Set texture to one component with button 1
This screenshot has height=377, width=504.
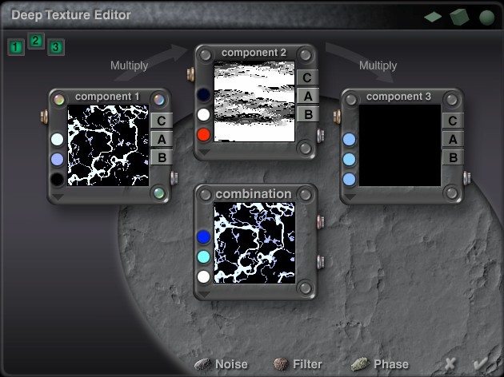click(x=16, y=47)
